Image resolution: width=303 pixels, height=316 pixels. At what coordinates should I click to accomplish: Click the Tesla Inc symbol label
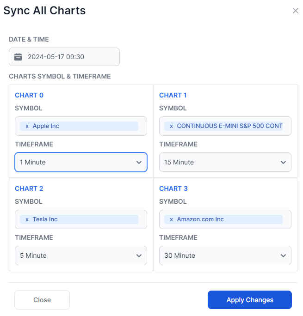click(x=45, y=219)
